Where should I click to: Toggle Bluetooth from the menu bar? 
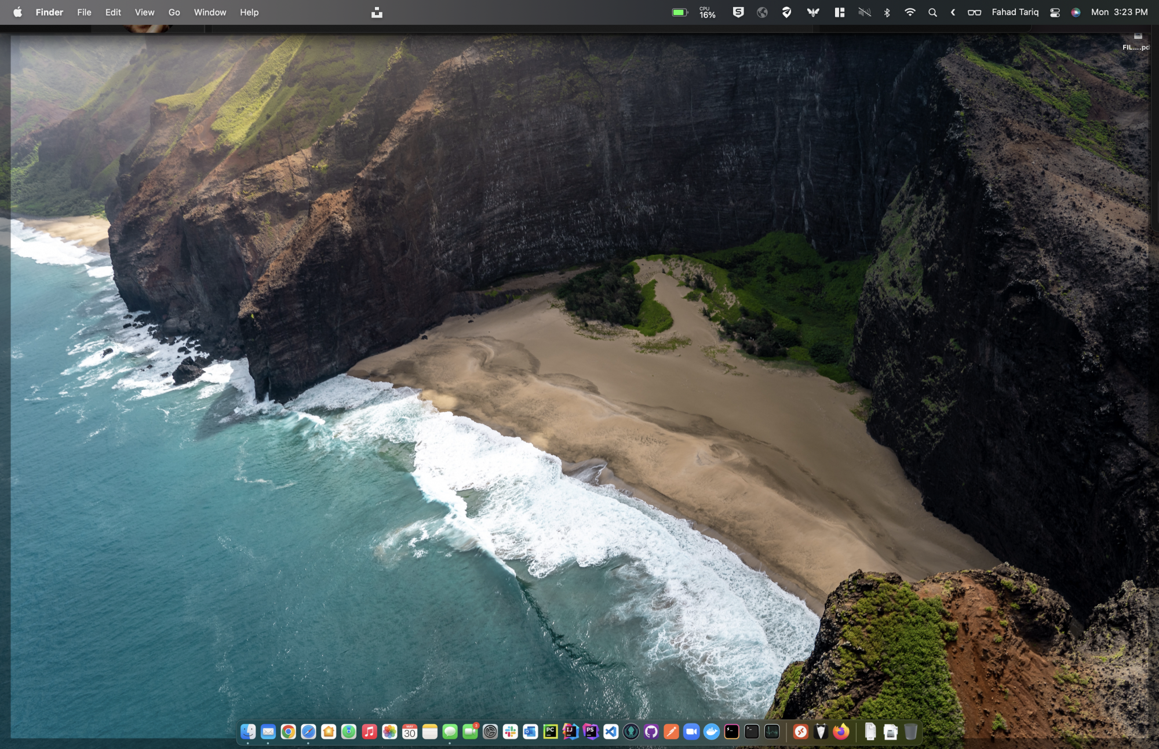887,12
